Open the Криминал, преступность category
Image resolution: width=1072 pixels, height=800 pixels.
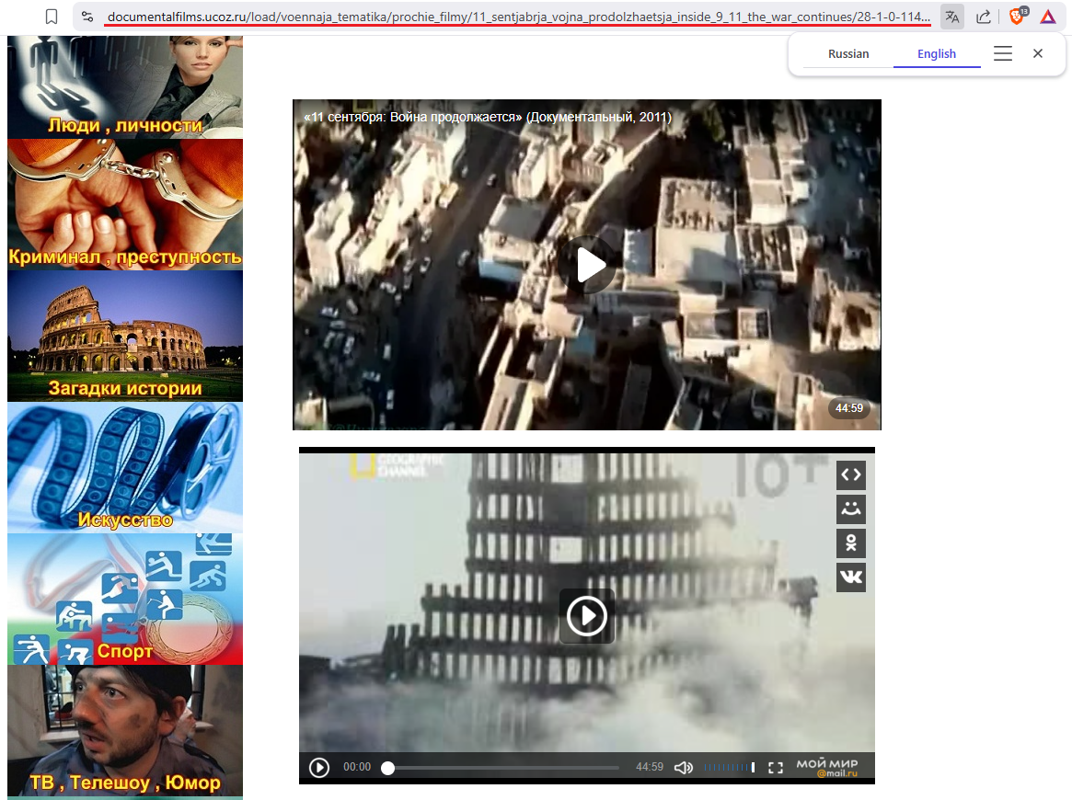[125, 205]
